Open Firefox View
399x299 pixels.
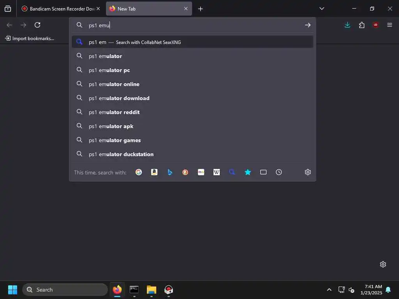tap(8, 9)
